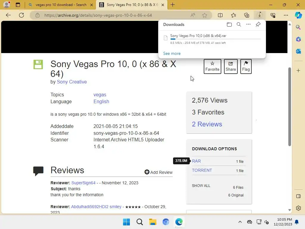
Task: Open split screen view icon
Action: point(220,15)
